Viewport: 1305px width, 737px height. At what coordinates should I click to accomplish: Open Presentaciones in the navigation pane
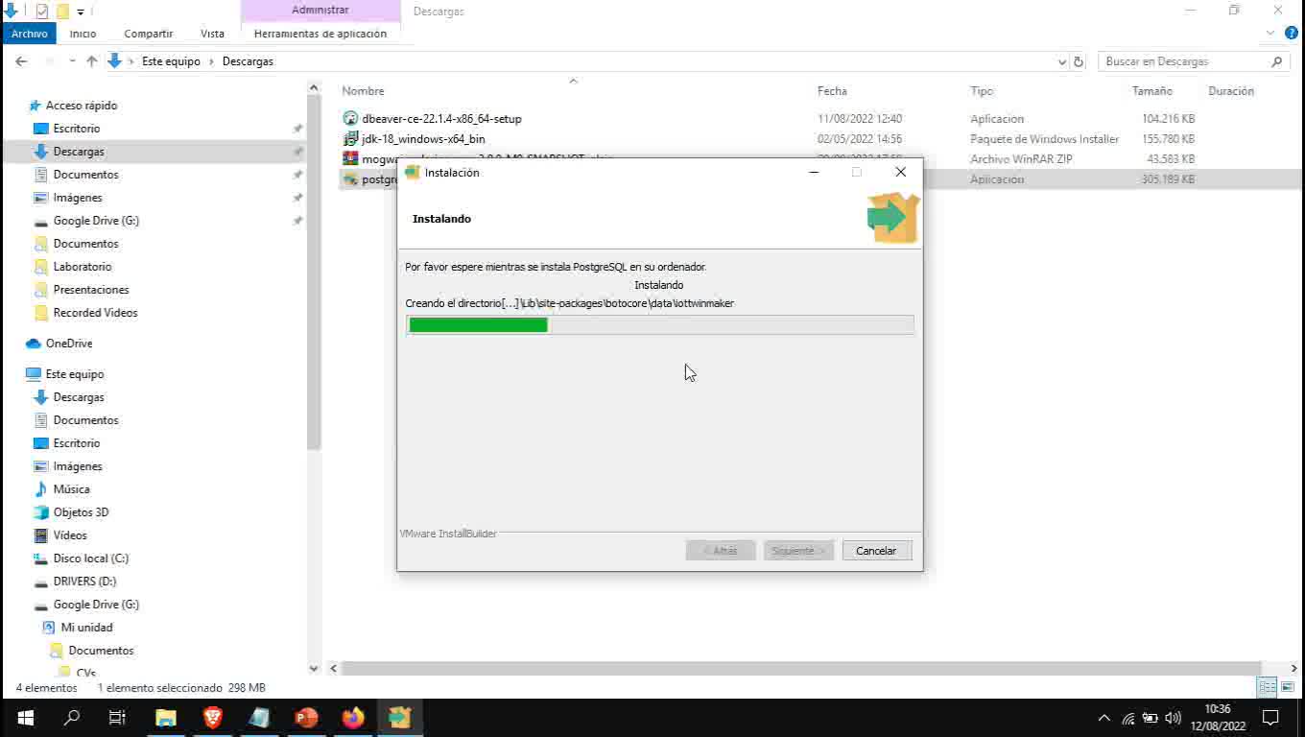point(91,290)
